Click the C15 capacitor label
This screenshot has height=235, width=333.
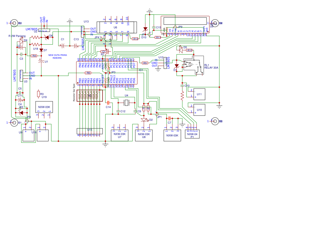pos(158,28)
